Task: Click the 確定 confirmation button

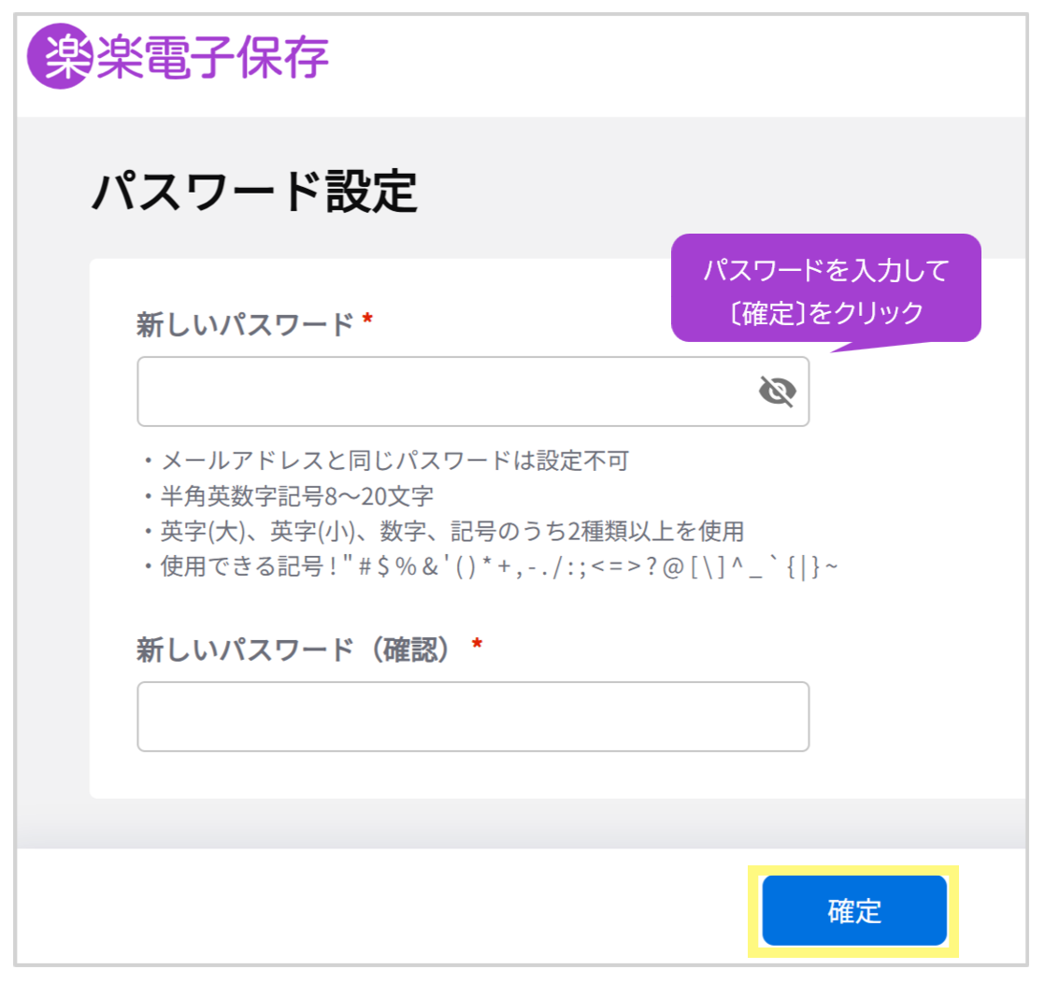Action: point(853,910)
